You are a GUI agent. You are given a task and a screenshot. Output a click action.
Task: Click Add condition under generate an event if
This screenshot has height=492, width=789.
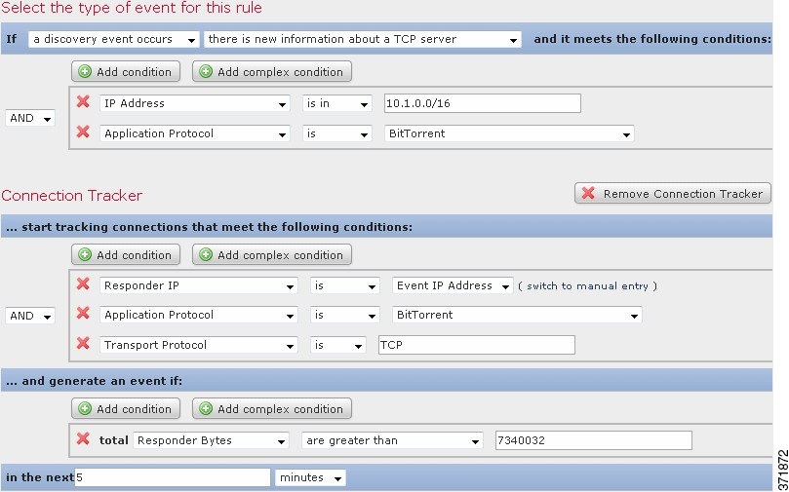click(126, 408)
